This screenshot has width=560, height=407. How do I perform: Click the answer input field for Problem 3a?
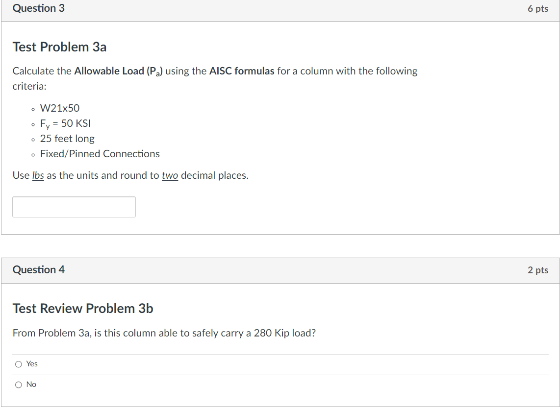coord(74,207)
